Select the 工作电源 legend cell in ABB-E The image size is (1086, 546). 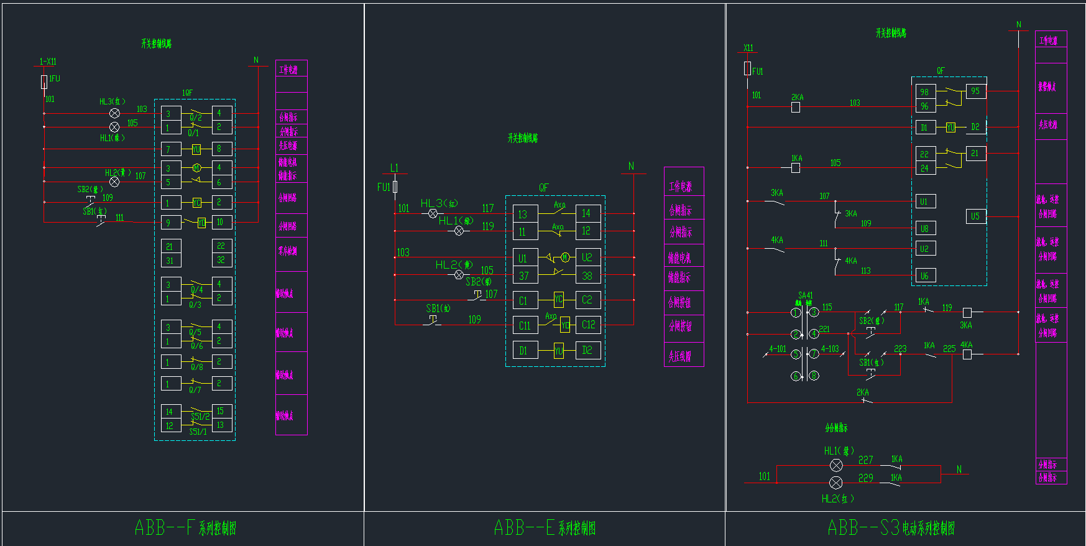pyautogui.click(x=683, y=186)
